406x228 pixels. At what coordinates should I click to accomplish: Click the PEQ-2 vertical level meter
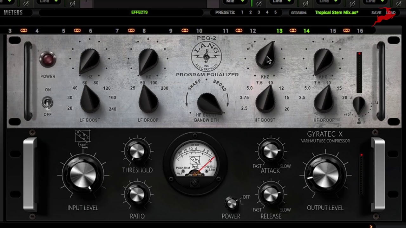click(x=359, y=73)
